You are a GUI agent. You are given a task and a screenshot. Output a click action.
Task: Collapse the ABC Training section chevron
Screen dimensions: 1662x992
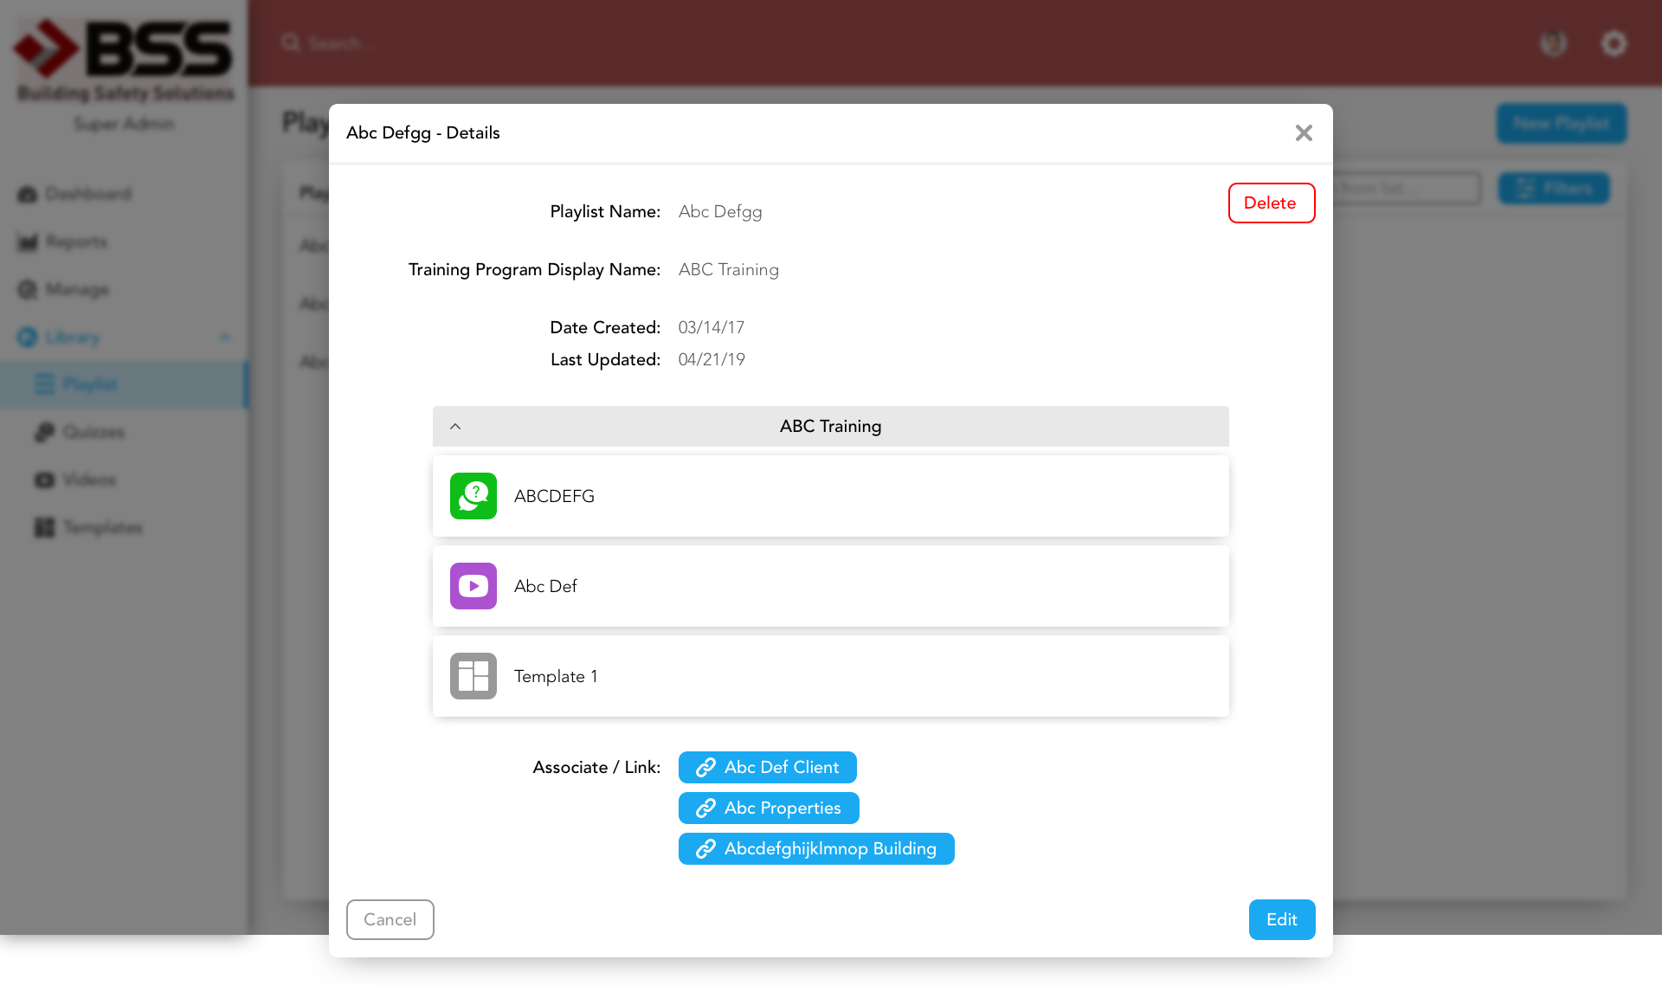coord(455,427)
